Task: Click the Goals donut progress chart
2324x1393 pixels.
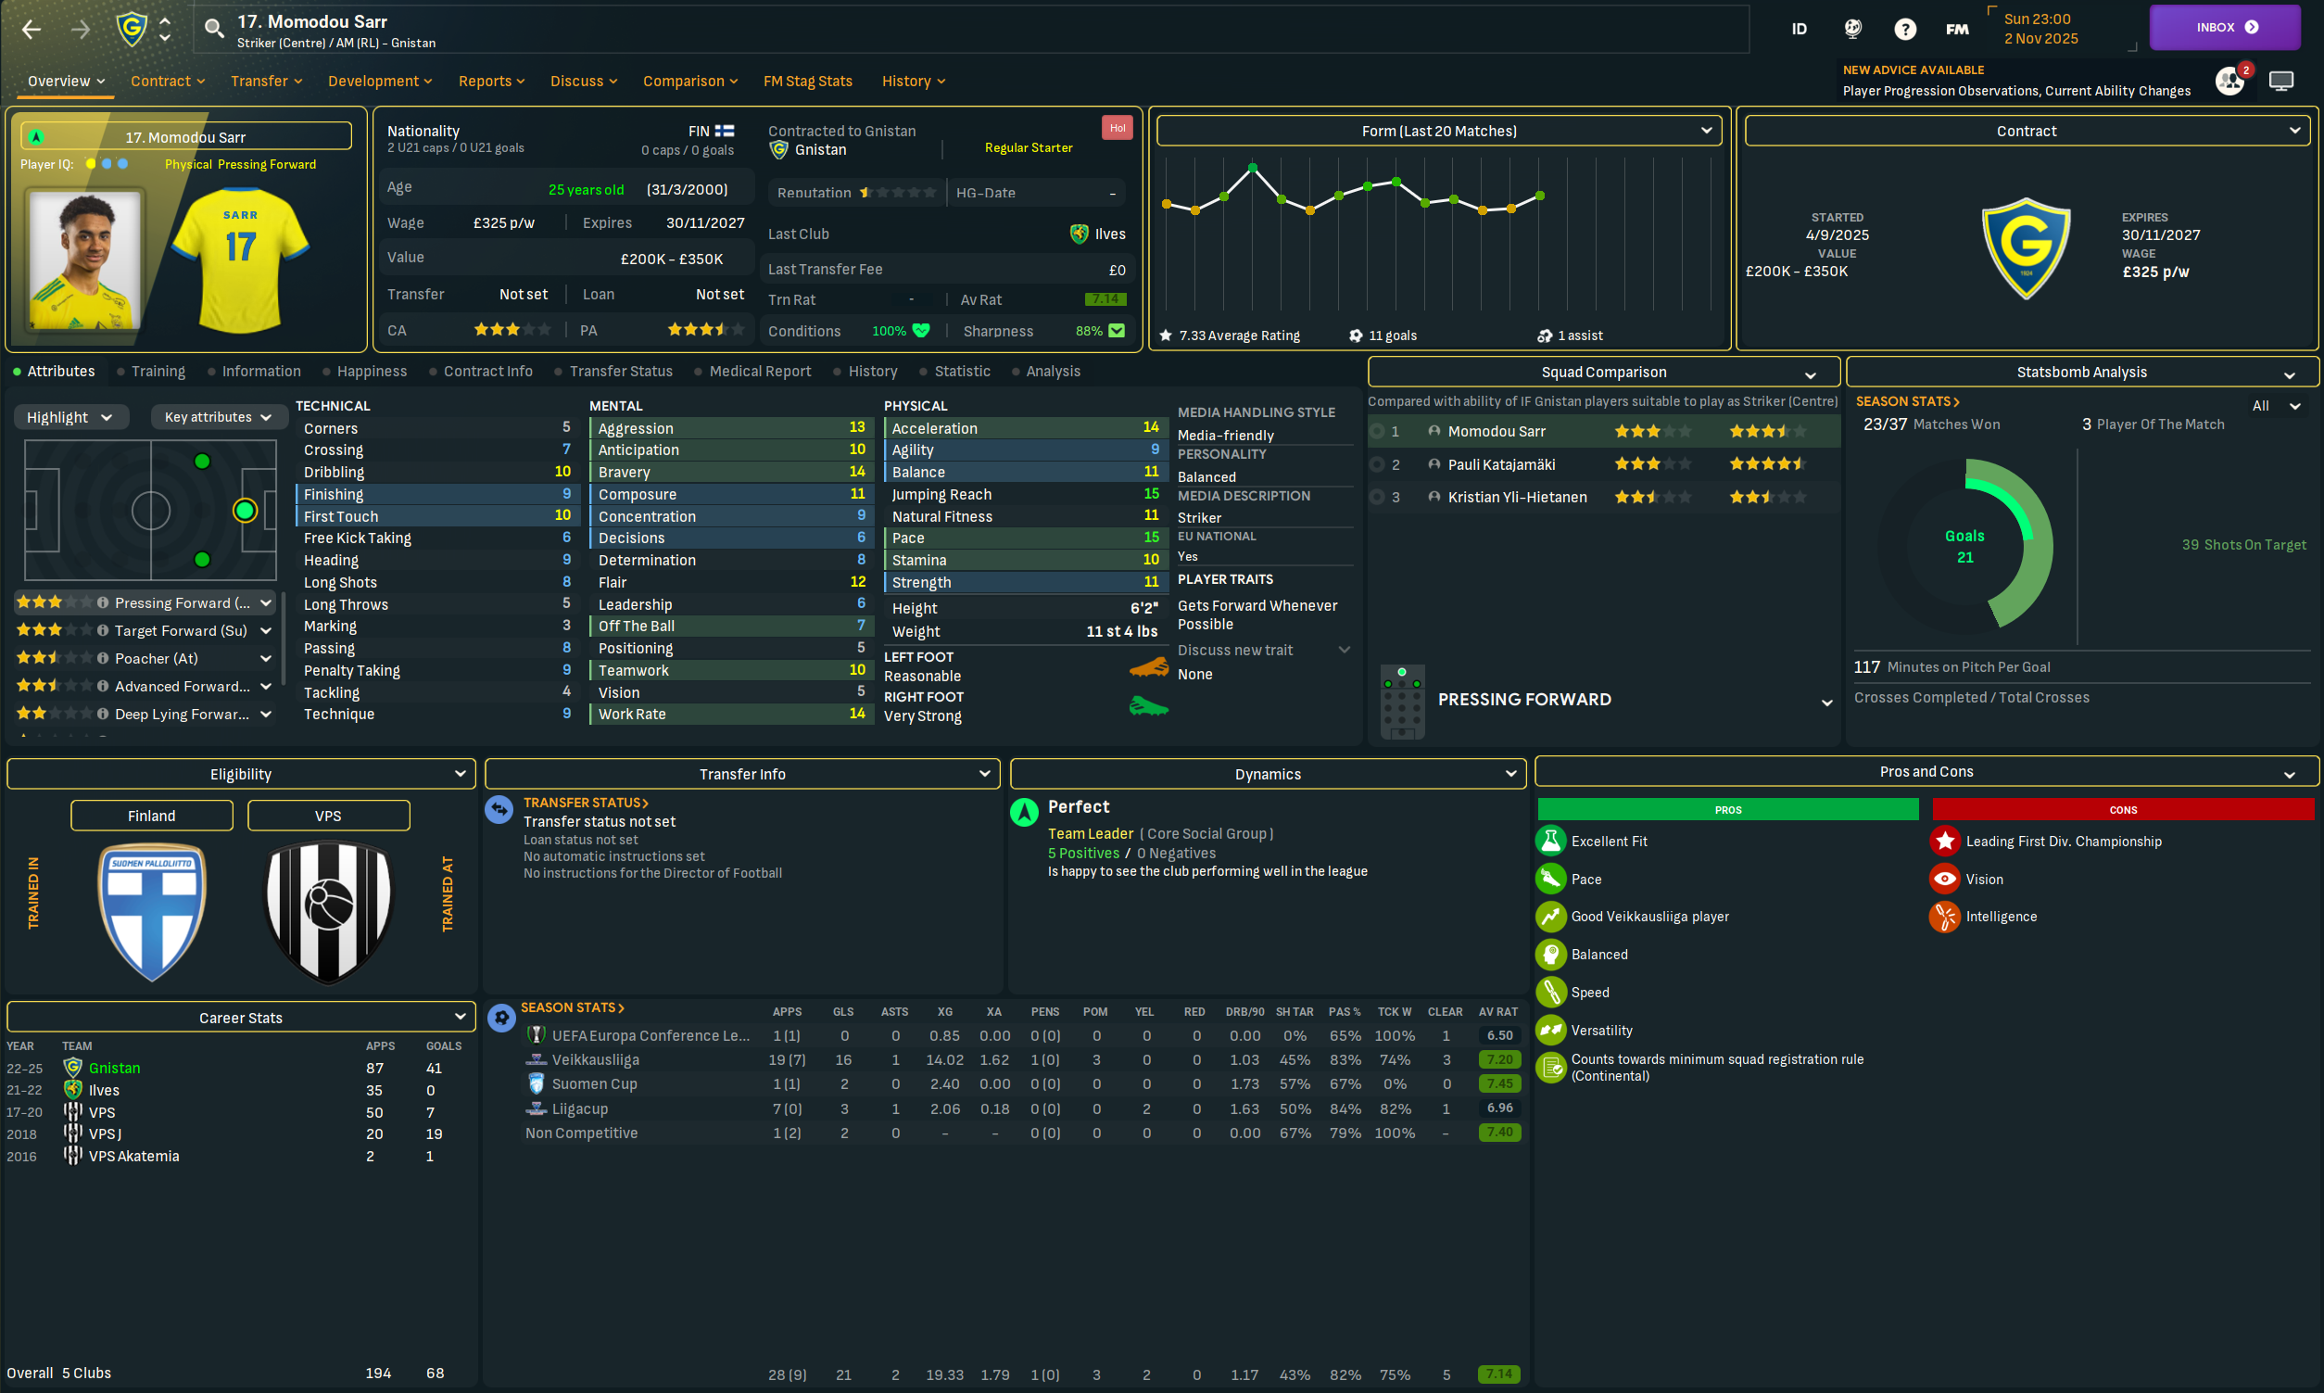Action: pyautogui.click(x=1964, y=546)
